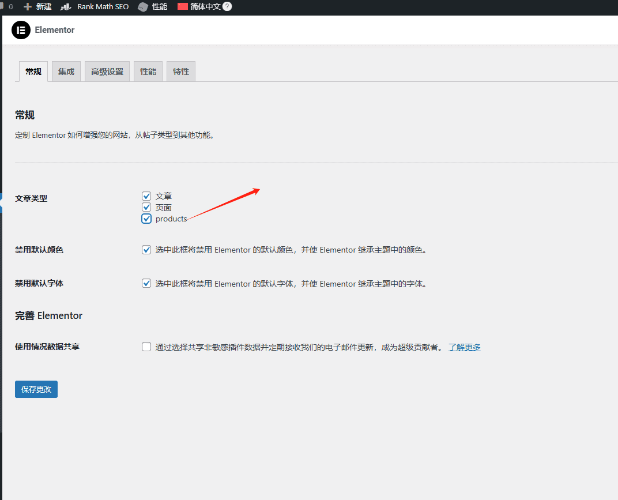Viewport: 618px width, 500px height.
Task: Click the 禁用默认字体 setting label
Action: click(39, 283)
